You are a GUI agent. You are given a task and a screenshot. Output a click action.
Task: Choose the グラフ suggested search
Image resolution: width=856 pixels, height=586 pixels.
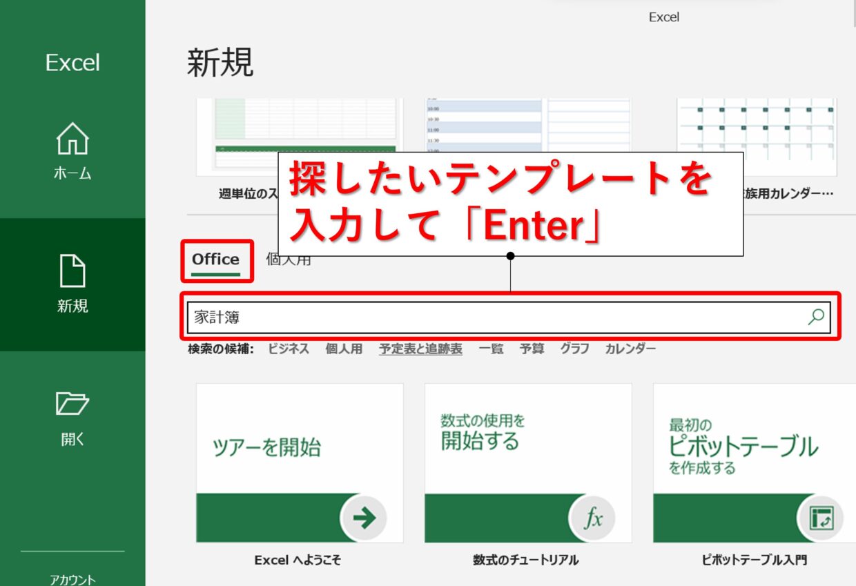point(574,349)
